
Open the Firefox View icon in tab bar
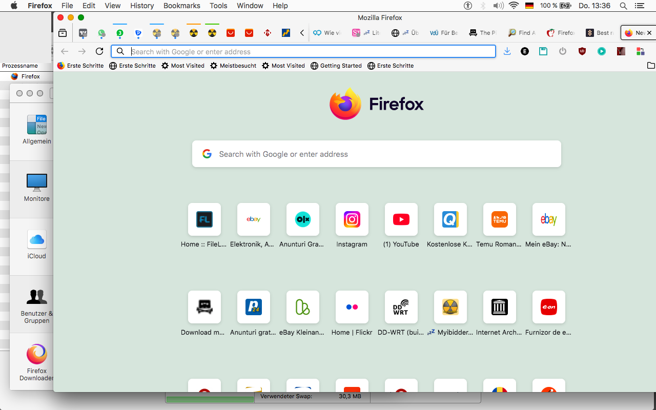(x=63, y=33)
